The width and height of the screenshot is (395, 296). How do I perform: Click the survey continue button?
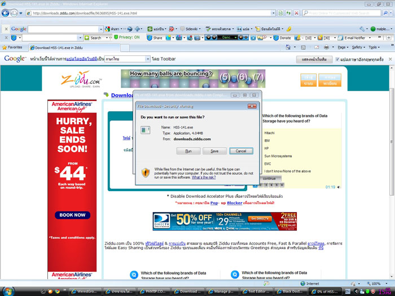[269, 179]
